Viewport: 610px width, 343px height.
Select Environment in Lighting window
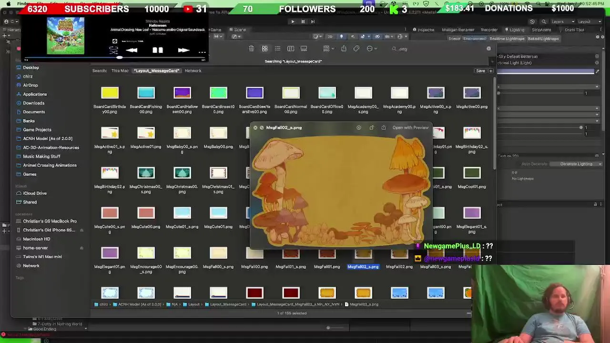click(x=474, y=39)
